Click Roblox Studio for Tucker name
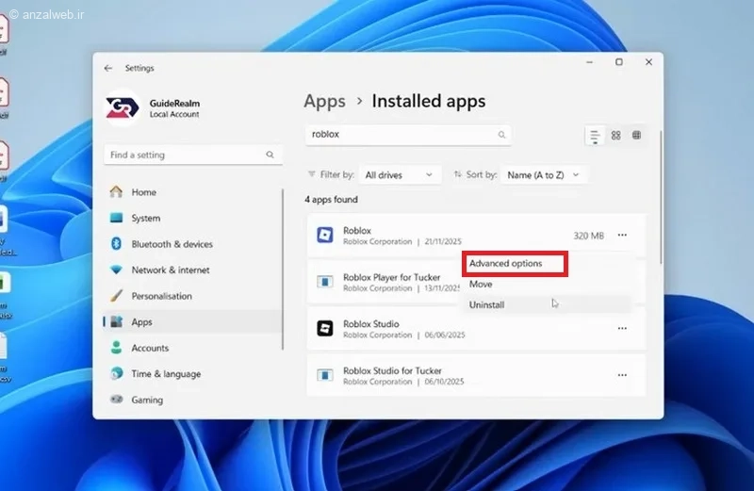 tap(392, 370)
